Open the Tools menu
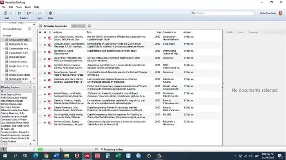This screenshot has height=160, width=286. (28, 7)
